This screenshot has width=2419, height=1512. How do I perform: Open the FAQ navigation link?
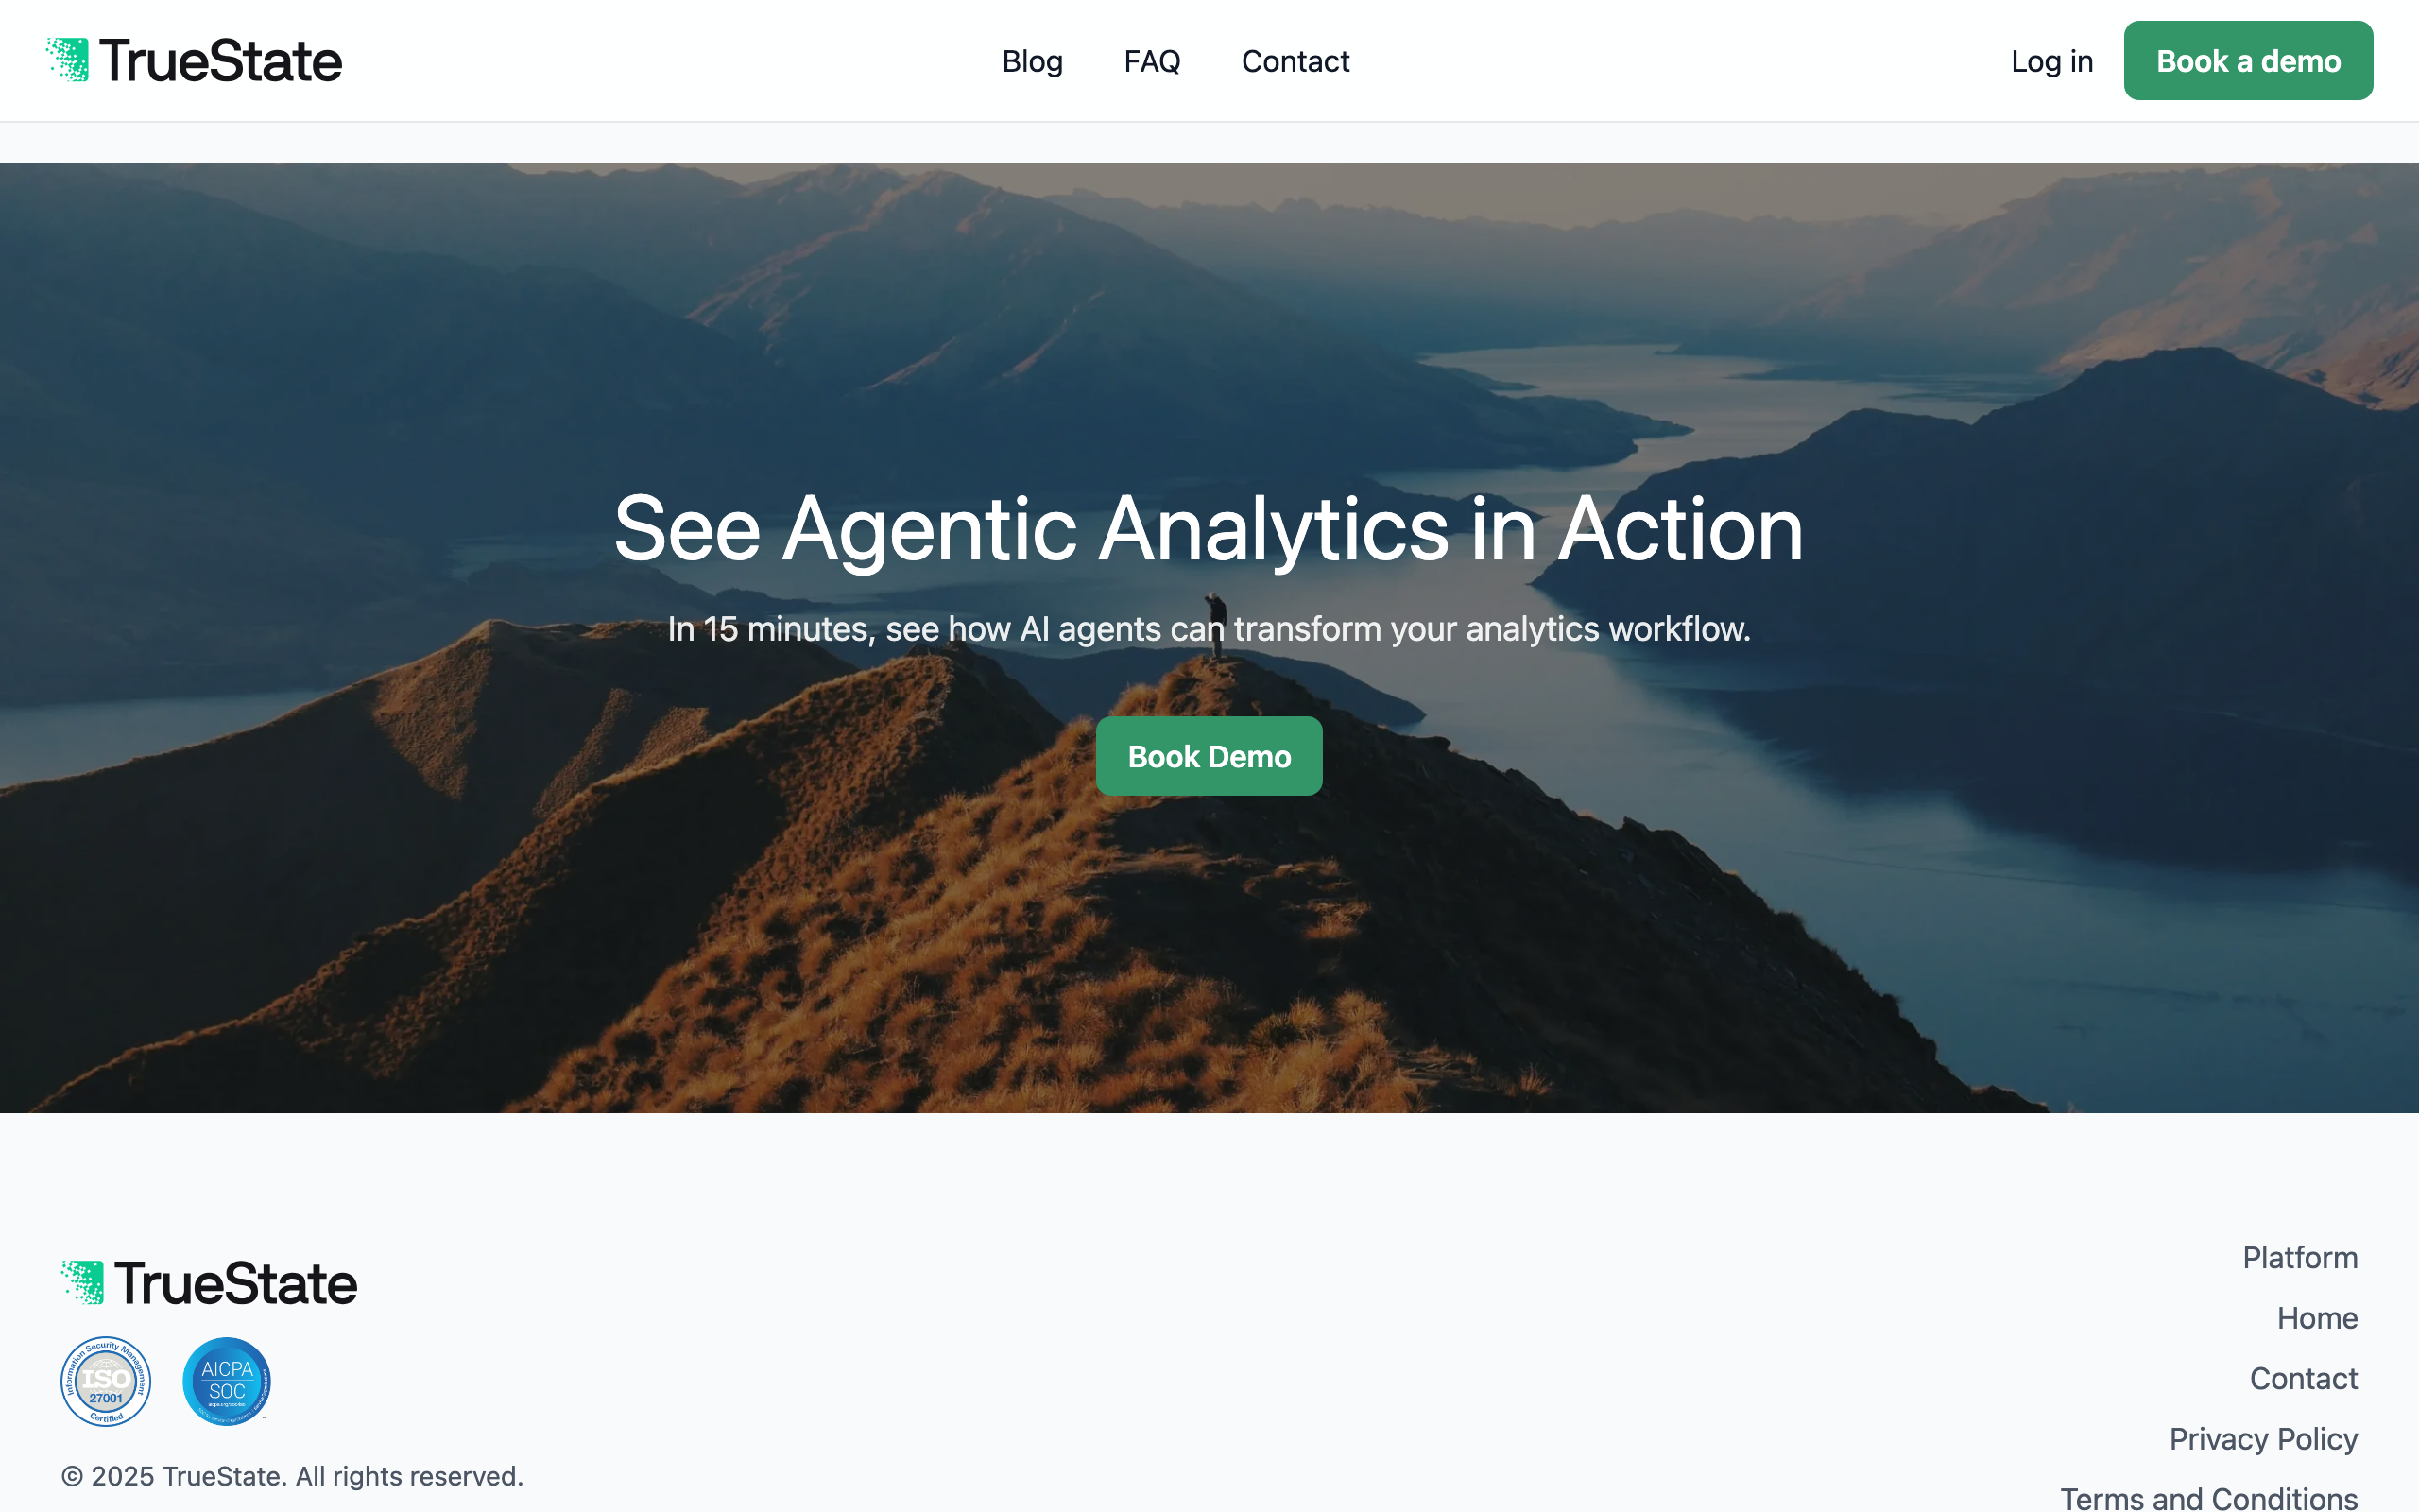point(1152,61)
